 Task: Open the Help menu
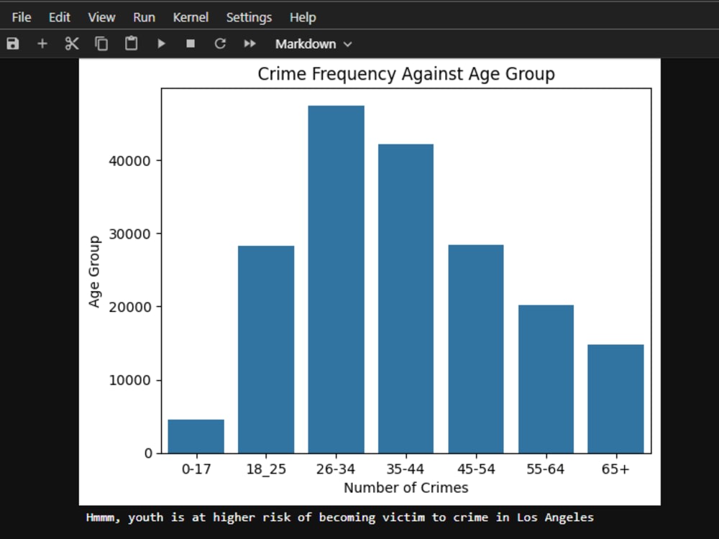click(x=303, y=17)
